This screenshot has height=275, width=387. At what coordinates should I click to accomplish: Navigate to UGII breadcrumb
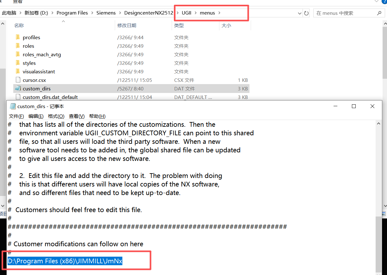click(x=187, y=13)
